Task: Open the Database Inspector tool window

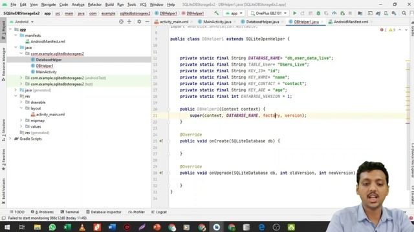Action: 103,212
